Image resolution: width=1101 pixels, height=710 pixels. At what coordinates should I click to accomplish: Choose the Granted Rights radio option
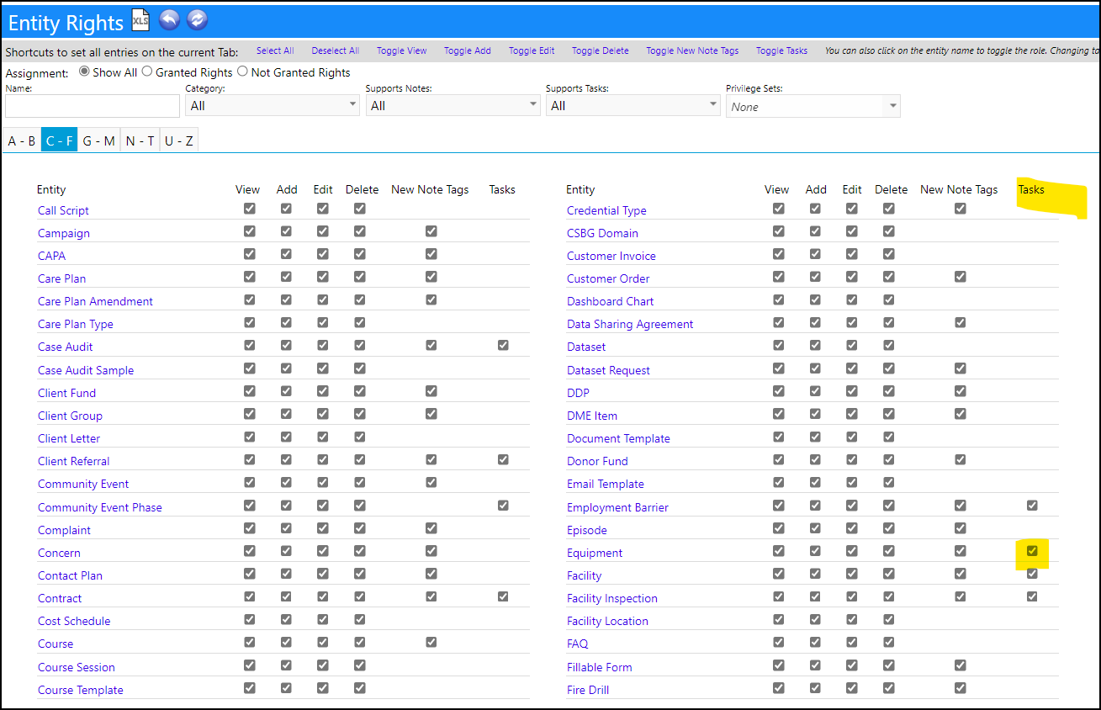pyautogui.click(x=147, y=72)
